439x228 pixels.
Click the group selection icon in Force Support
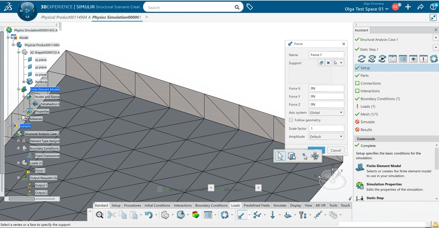point(321,63)
